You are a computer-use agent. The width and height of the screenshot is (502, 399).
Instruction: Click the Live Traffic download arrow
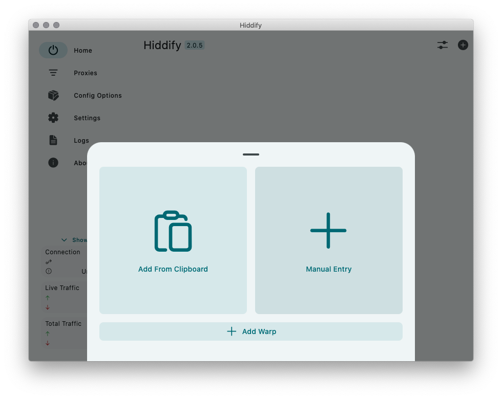48,307
